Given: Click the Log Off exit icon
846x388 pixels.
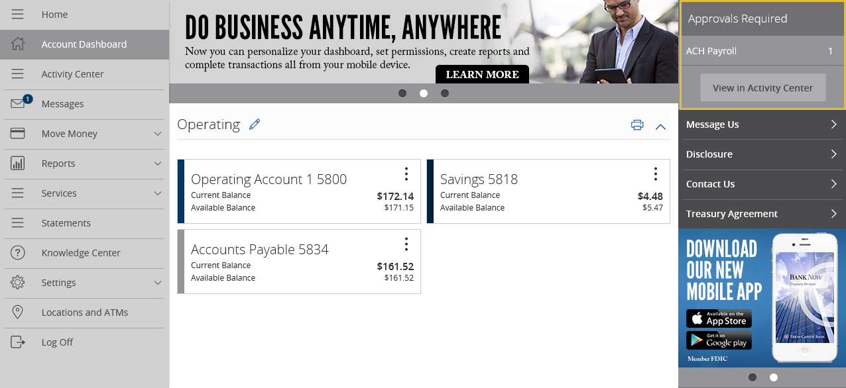Looking at the screenshot, I should [18, 342].
